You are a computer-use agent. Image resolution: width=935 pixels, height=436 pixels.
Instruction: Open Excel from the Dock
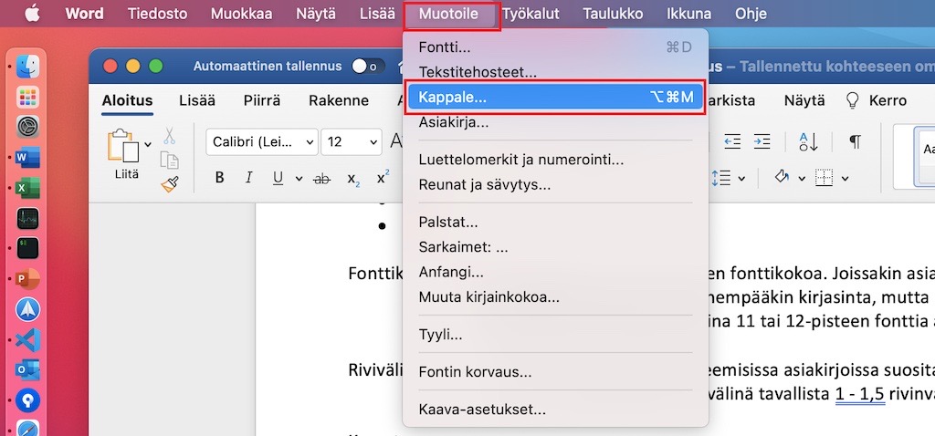27,188
